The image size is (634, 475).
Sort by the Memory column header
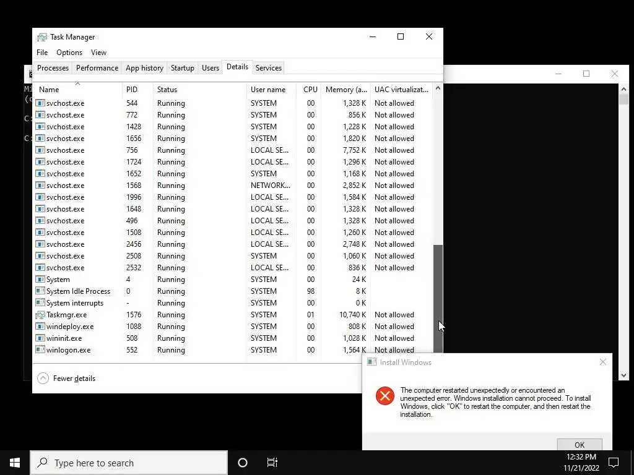345,89
